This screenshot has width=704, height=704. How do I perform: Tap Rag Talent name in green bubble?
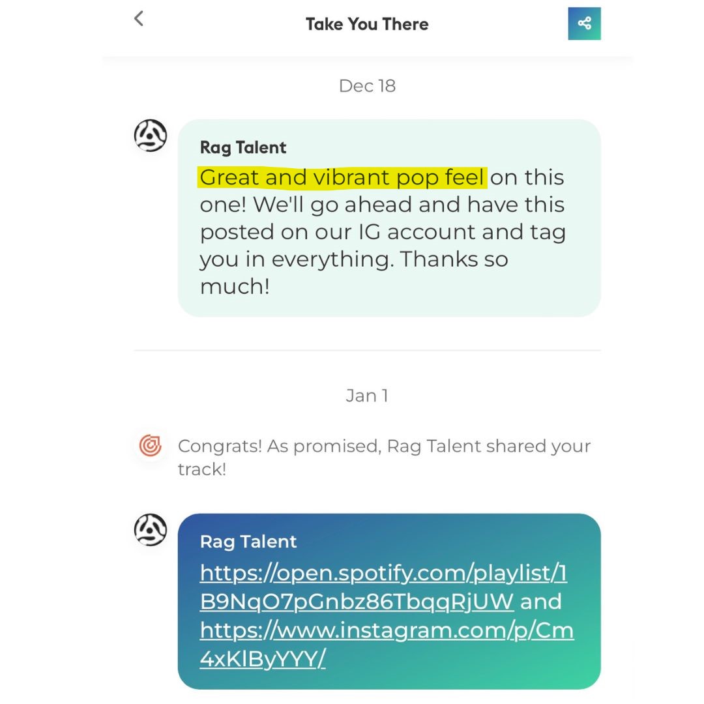243,147
